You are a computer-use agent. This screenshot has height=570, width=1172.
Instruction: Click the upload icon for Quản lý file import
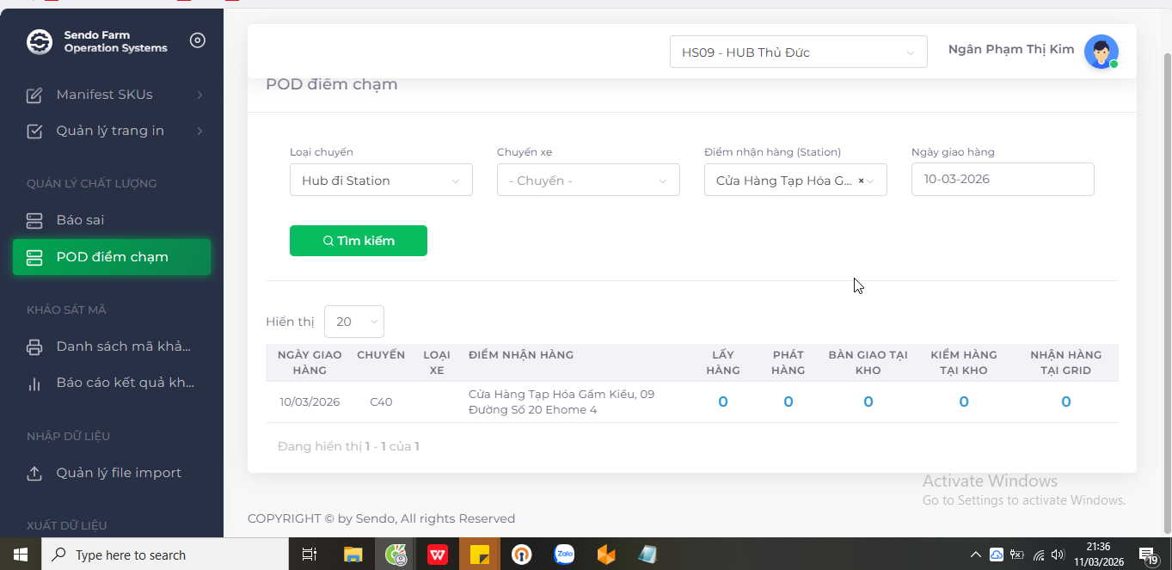[x=34, y=474]
